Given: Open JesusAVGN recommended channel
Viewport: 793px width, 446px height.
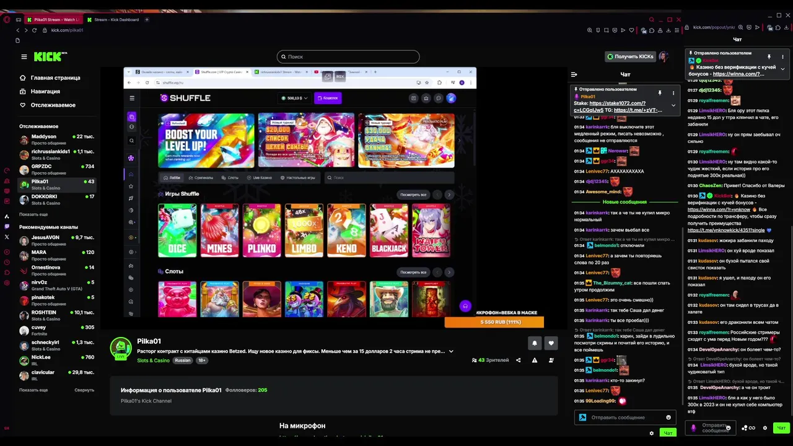Looking at the screenshot, I should click(x=56, y=240).
